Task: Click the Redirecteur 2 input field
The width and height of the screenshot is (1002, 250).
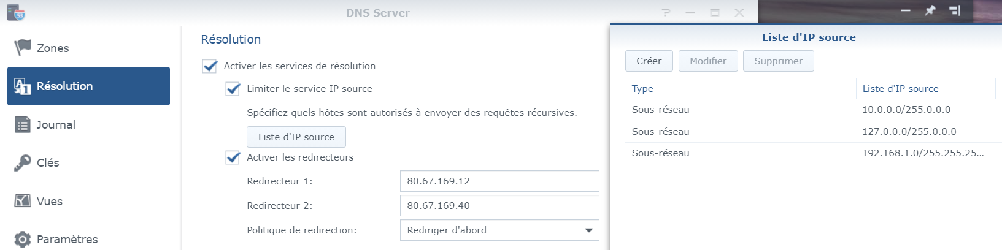Action: (x=499, y=206)
